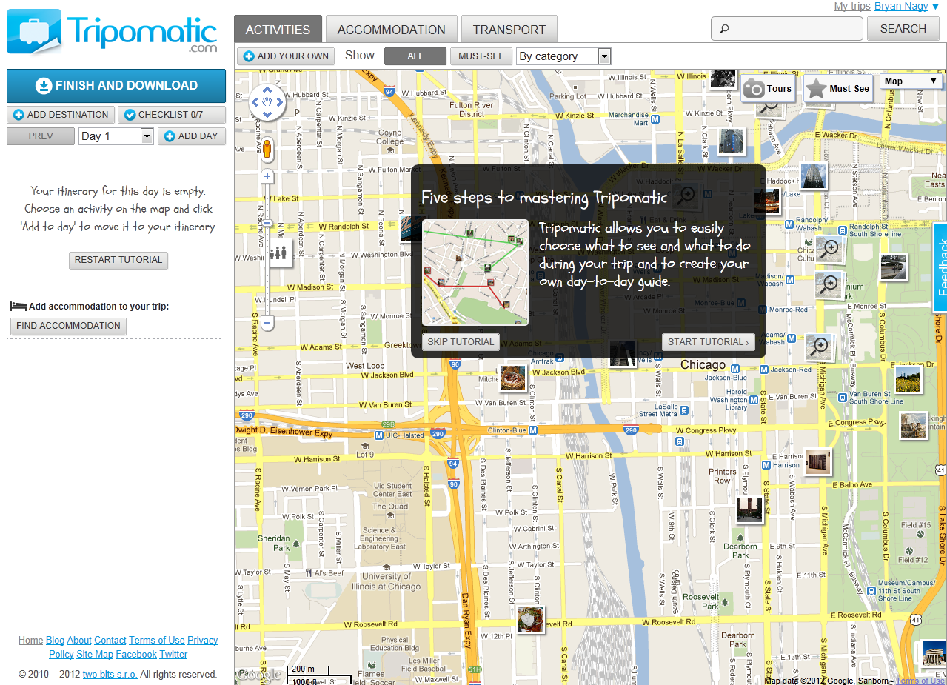Viewport: 947px width, 685px height.
Task: Click the Tours camera icon button
Action: point(768,89)
